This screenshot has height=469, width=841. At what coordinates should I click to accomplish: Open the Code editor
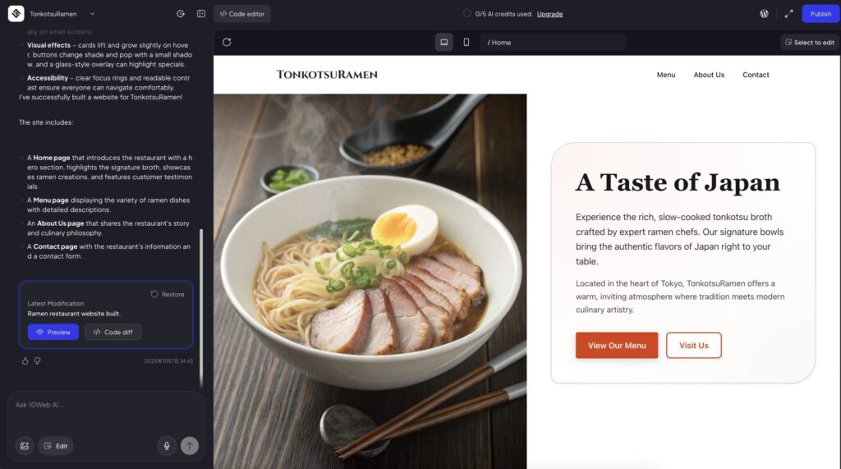pos(242,14)
